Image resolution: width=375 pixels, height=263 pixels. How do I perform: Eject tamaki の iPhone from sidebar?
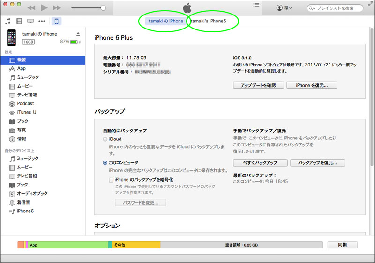click(78, 34)
